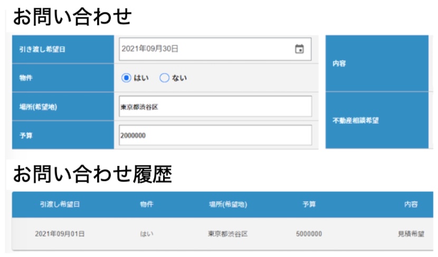The width and height of the screenshot is (438, 257).
Task: Click the 引き渡し希望日 form label
Action: click(x=42, y=50)
